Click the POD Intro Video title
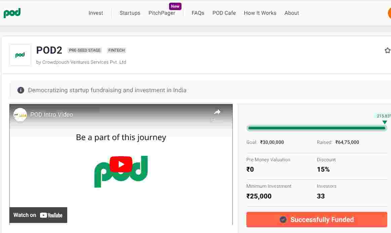Screen dimensions: 391x233 point(51,115)
